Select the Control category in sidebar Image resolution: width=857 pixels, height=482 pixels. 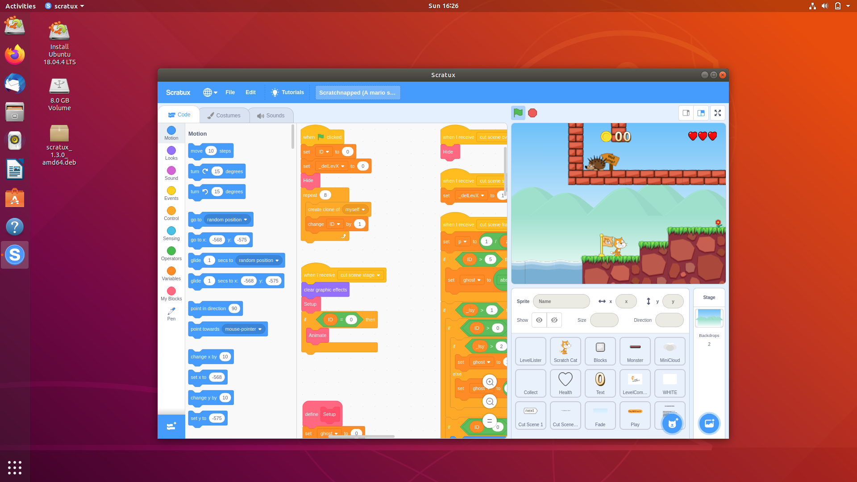(x=171, y=214)
